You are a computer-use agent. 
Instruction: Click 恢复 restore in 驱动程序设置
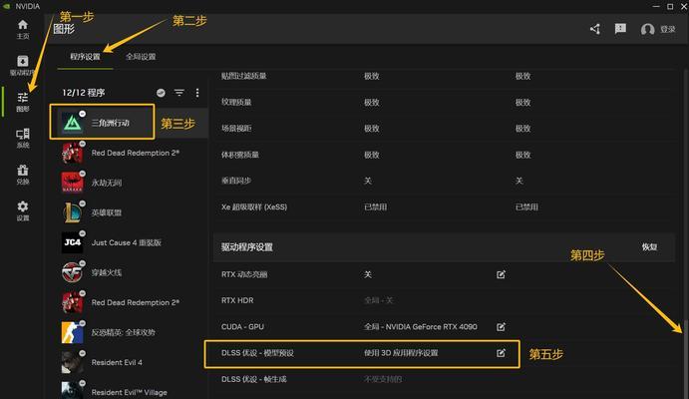tap(649, 247)
